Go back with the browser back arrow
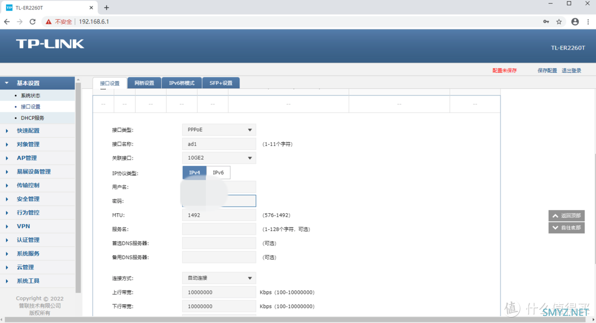The height and width of the screenshot is (323, 596). 7,21
